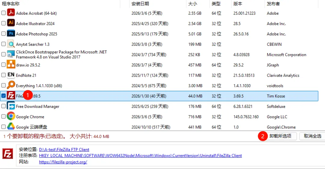Uncheck the FileZilla 3.69.5 checkbox
This screenshot has width=325, height=169.
4,96
